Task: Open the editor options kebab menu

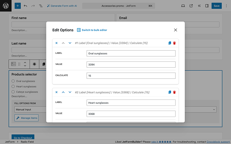Action: pyautogui.click(x=226, y=6)
